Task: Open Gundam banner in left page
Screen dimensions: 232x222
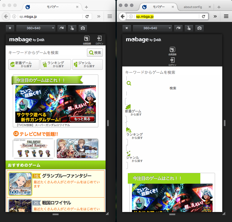Action: [x=56, y=104]
